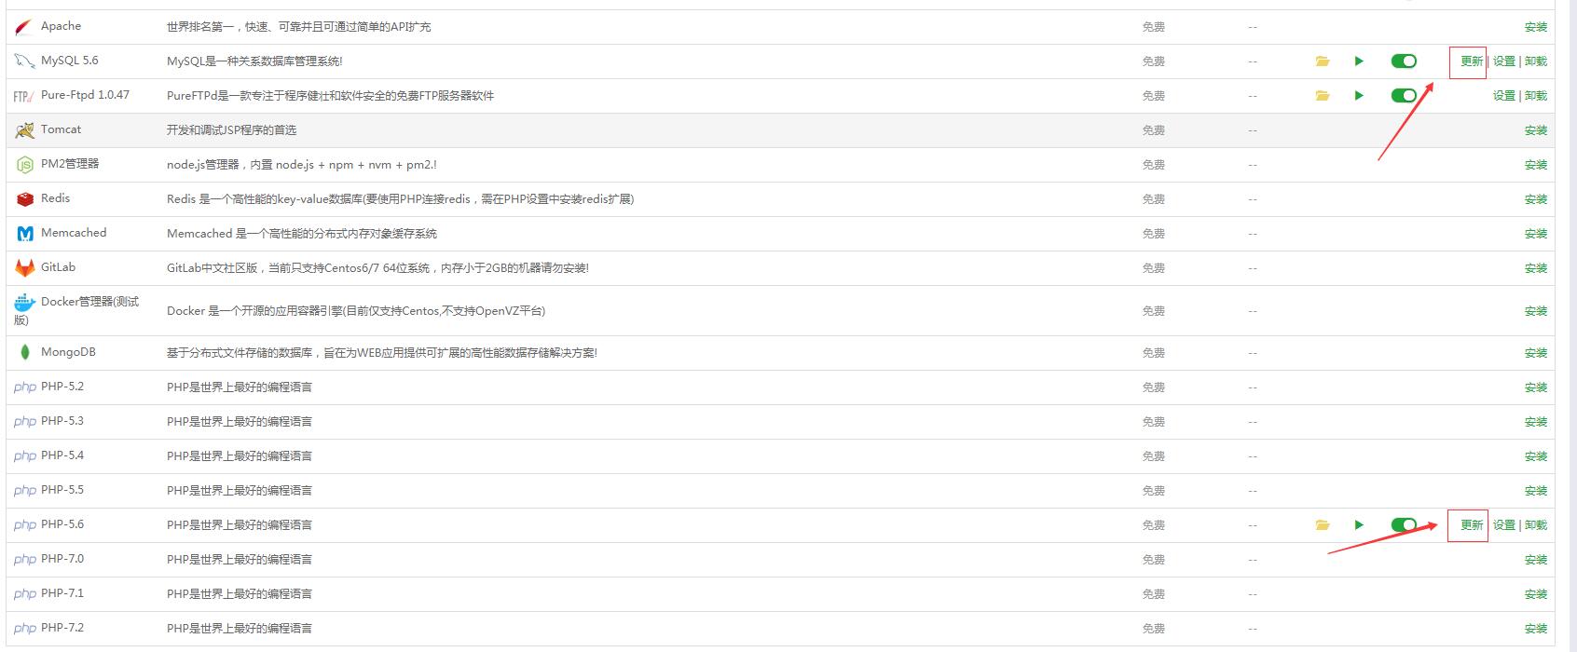
Task: Click the Redis red cube icon
Action: click(x=25, y=199)
